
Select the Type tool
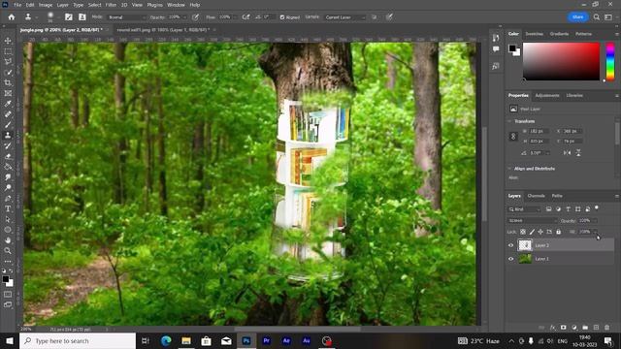point(8,208)
